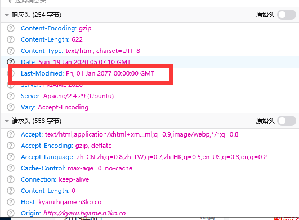299x220 pixels.
Task: Open help icon for response Content-Length 622
Action: pyautogui.click(x=11, y=39)
